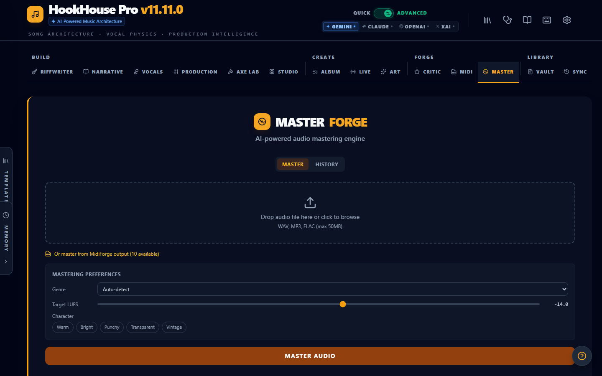
Task: Open the Critic tool
Action: pos(427,71)
